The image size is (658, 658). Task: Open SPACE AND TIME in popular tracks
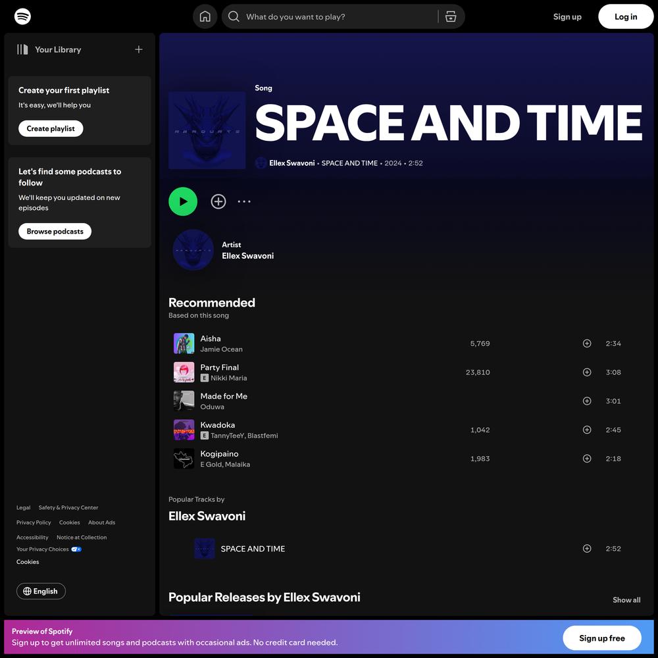click(x=253, y=549)
